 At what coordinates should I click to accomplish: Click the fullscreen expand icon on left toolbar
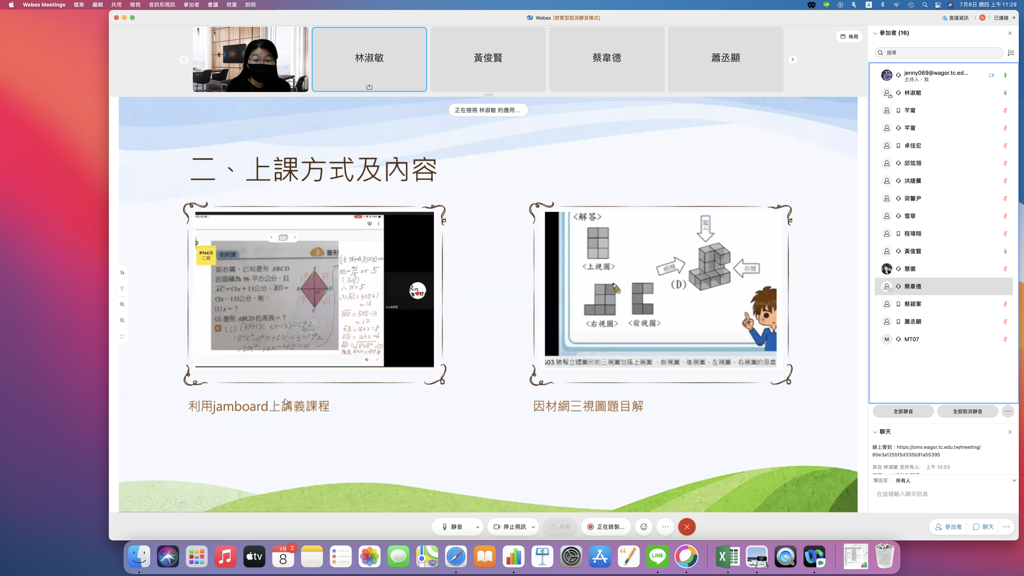(x=122, y=336)
